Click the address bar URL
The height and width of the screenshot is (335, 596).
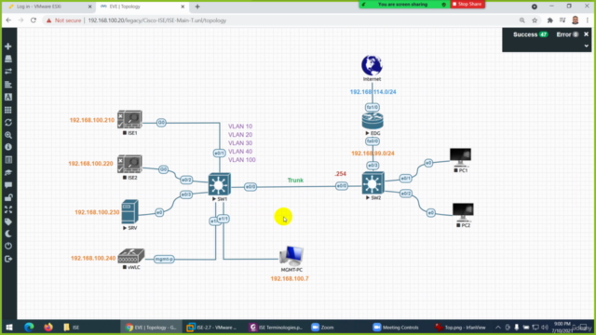point(157,20)
